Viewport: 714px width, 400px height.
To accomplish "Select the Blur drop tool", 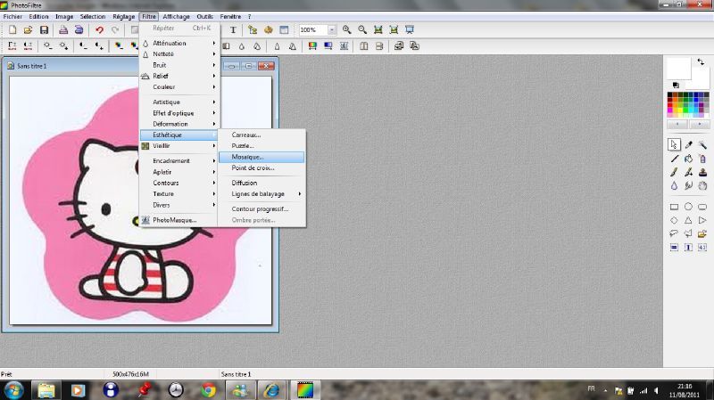I will (675, 185).
